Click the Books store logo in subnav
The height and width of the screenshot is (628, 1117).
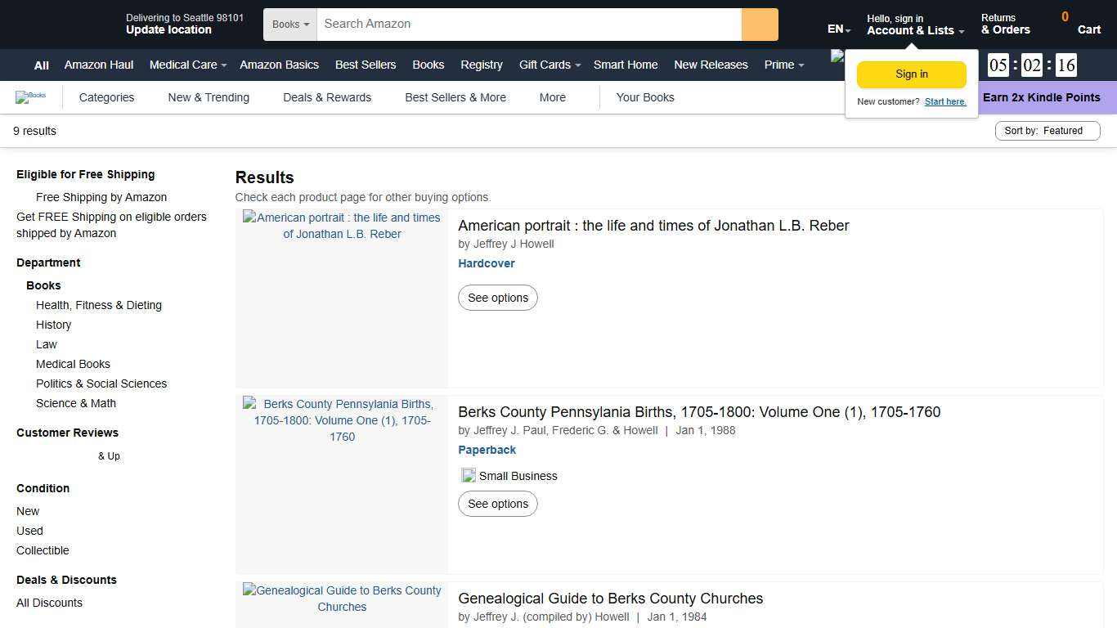31,96
